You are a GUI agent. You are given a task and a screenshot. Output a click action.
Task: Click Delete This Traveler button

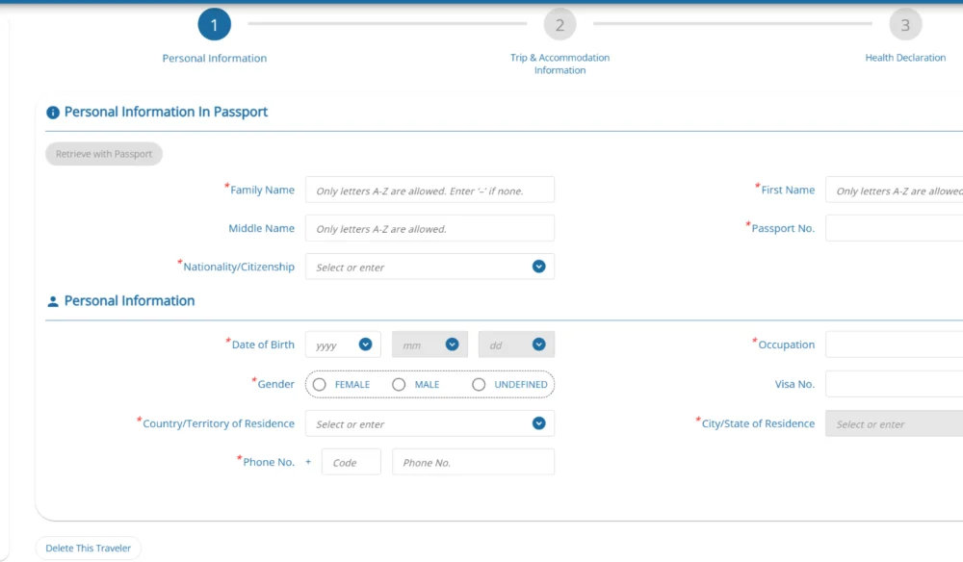tap(88, 548)
